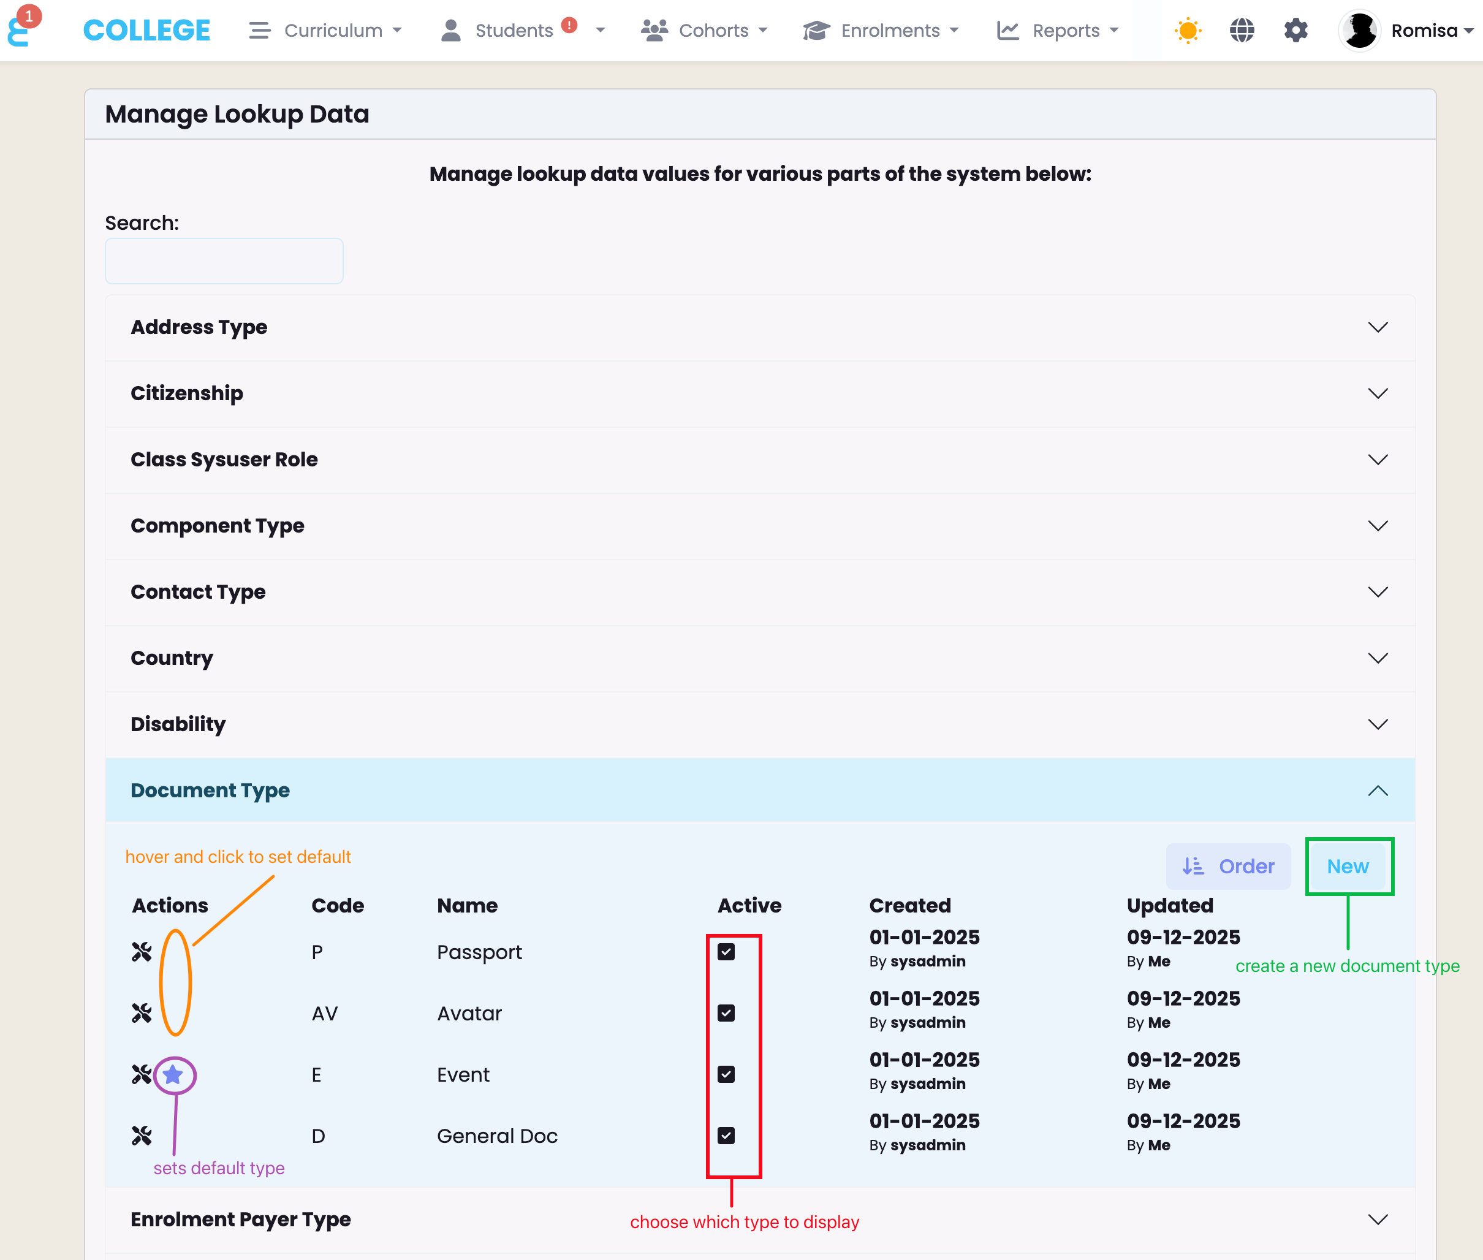The image size is (1483, 1260).
Task: Toggle the Active checkbox for Event
Action: click(726, 1074)
